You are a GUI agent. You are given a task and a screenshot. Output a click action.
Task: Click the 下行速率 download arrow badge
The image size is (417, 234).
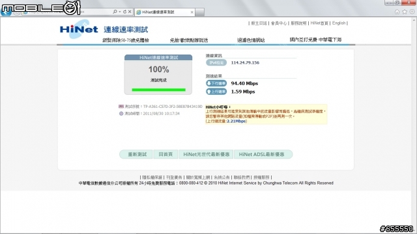pyautogui.click(x=216, y=83)
